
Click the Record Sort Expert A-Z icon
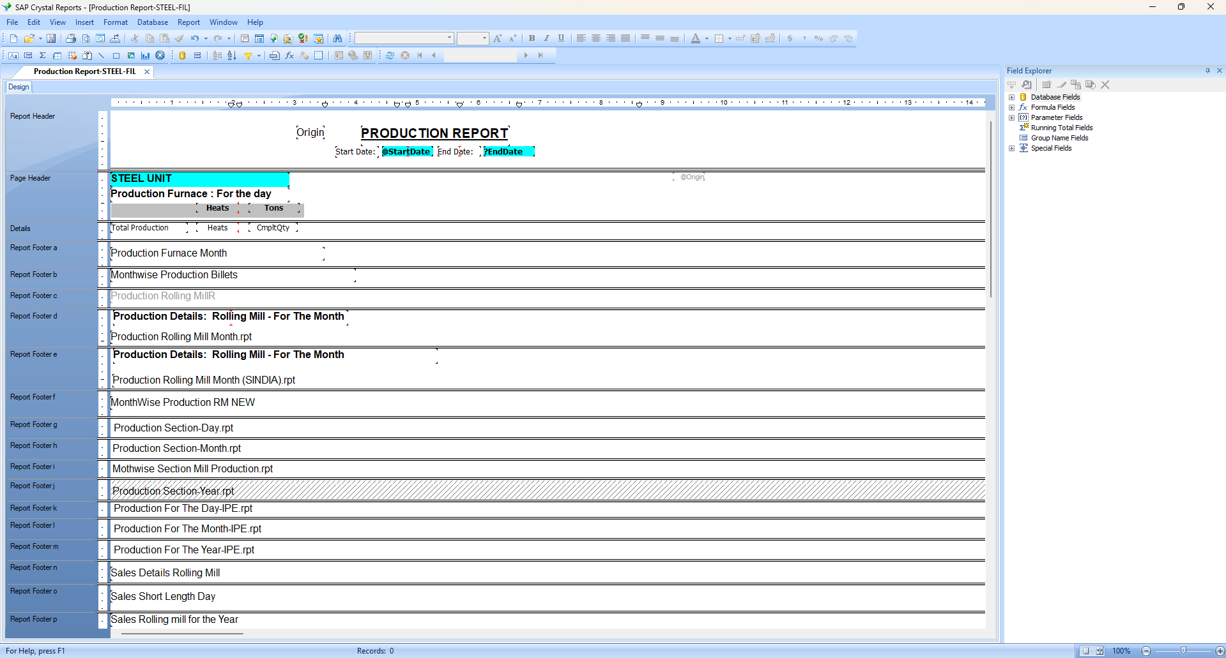pos(232,56)
